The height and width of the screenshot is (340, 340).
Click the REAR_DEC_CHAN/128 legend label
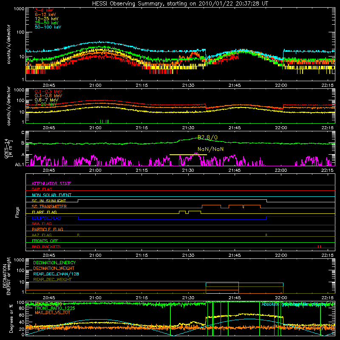56,274
